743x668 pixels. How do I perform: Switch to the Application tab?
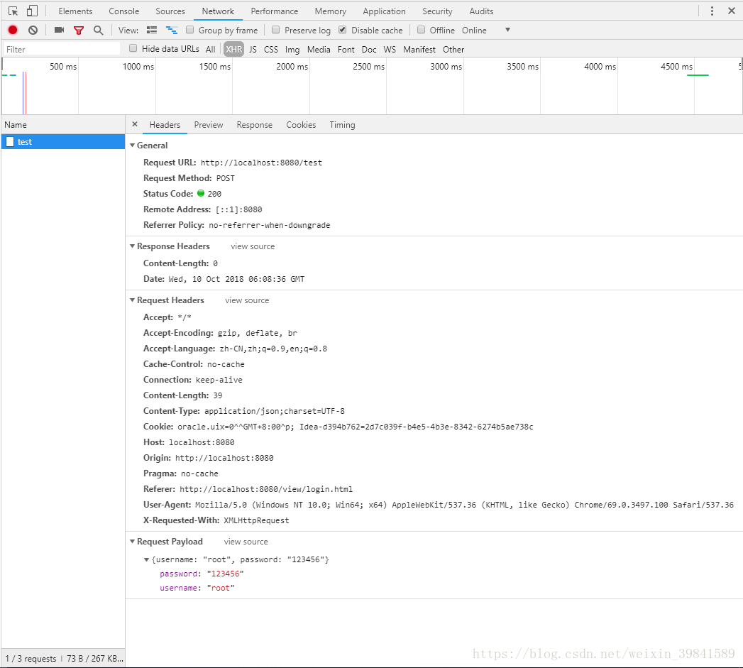pyautogui.click(x=385, y=11)
